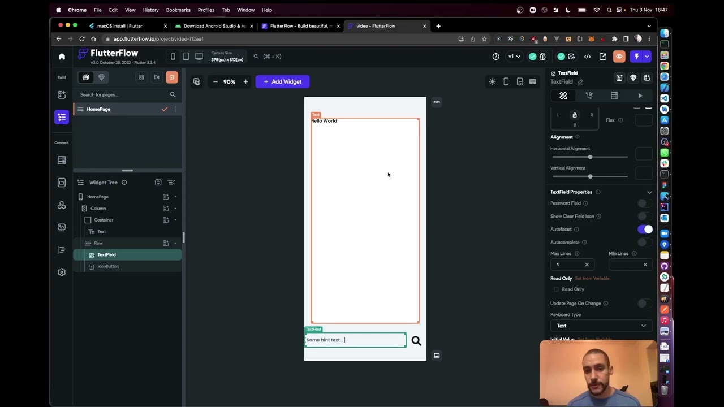Open the Chrome History menu
Image resolution: width=724 pixels, height=407 pixels.
coord(150,10)
